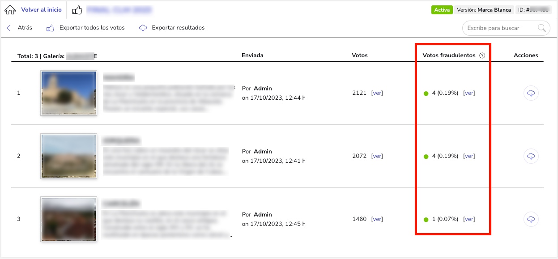The image size is (558, 259).
Task: View the 2121 votes of entry 1
Action: [377, 93]
